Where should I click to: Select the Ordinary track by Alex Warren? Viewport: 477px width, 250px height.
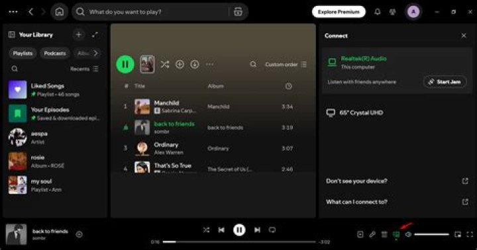213,148
